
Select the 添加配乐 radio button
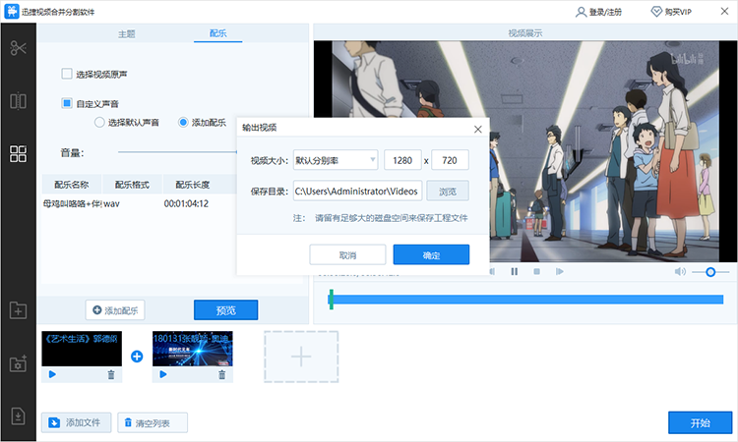coord(183,122)
